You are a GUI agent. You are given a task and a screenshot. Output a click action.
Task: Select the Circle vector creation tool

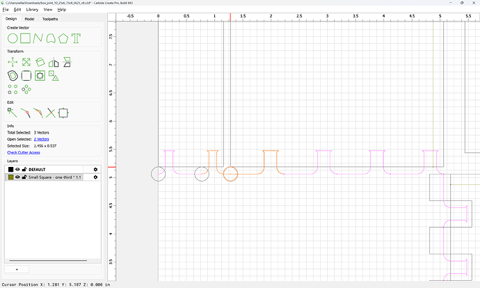13,38
